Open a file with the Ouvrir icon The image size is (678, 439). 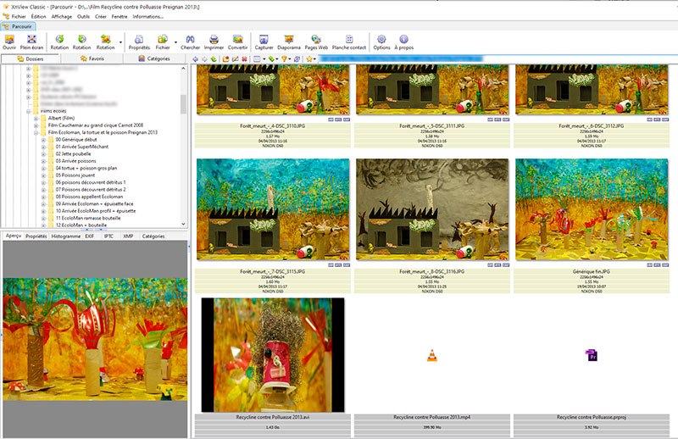(x=9, y=42)
